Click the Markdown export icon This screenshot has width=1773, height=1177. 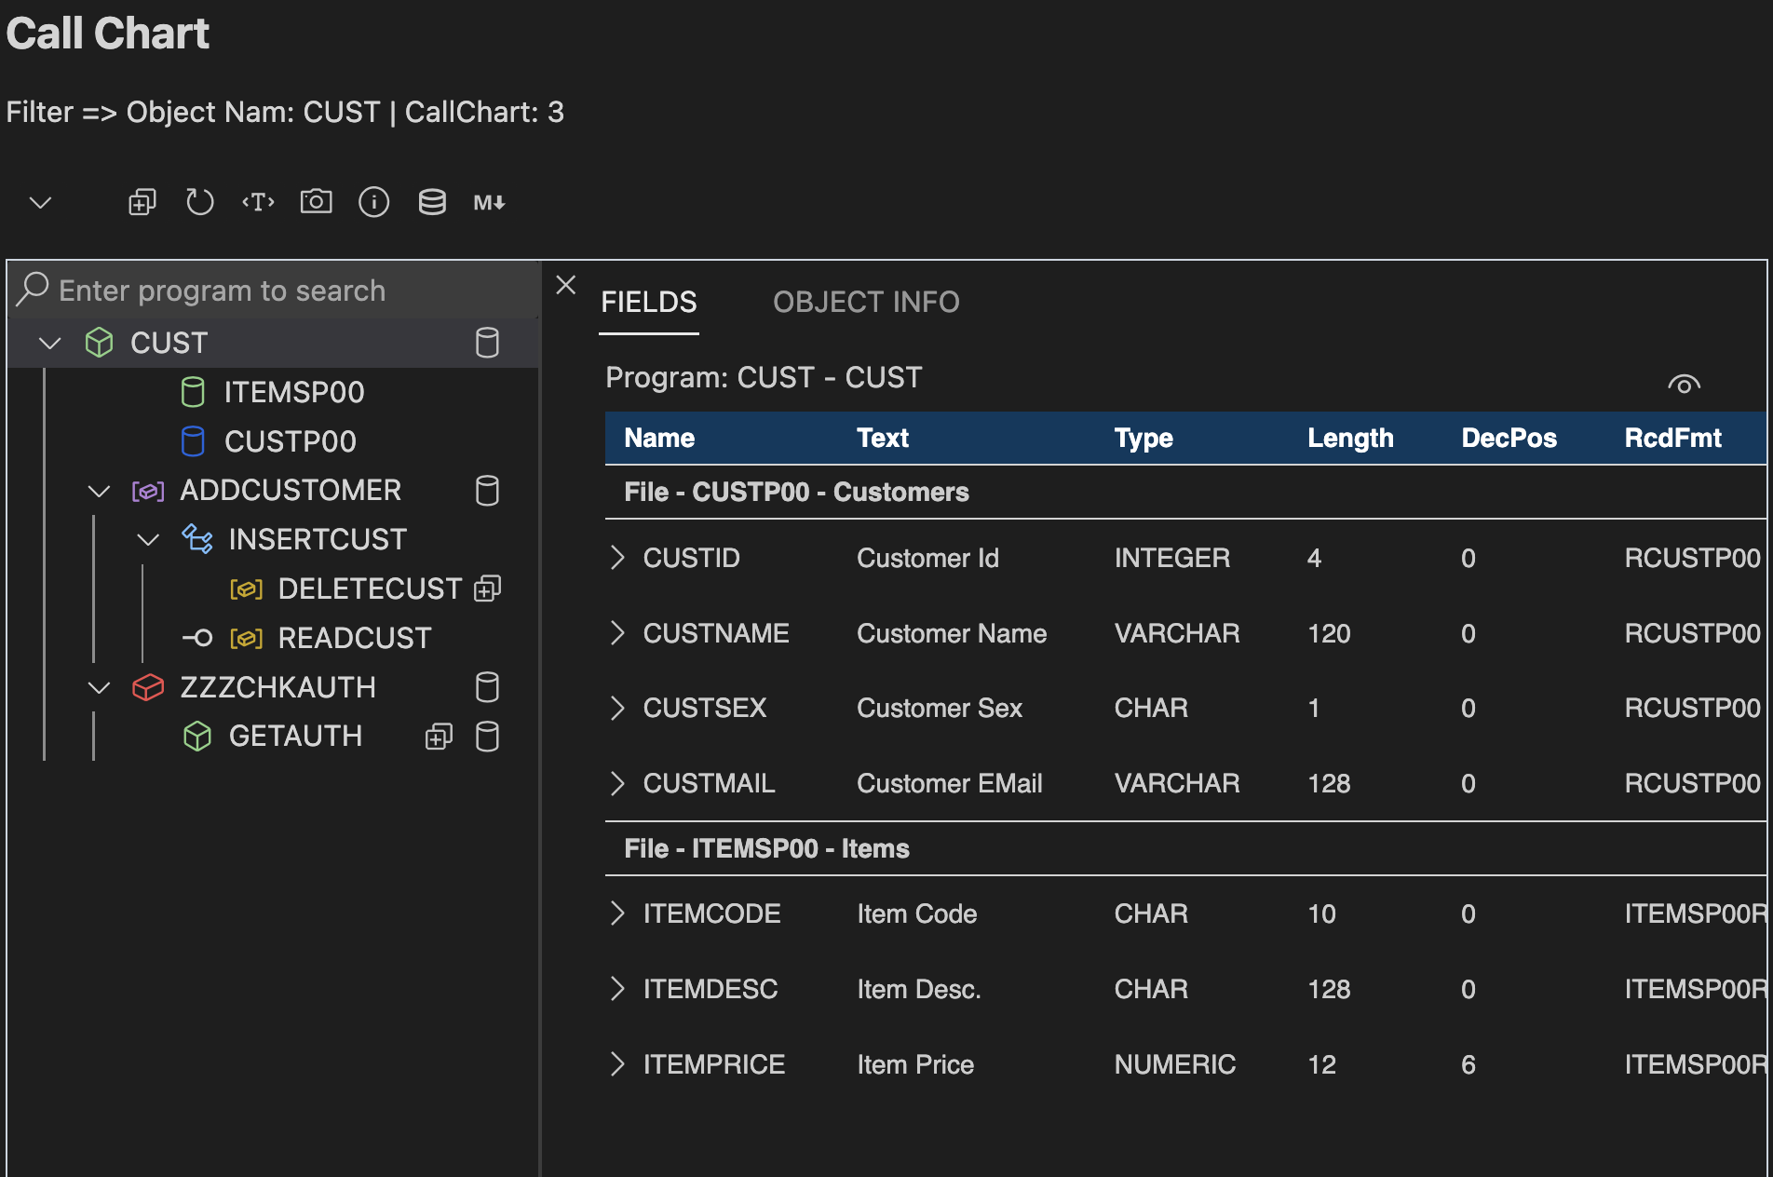pos(489,202)
